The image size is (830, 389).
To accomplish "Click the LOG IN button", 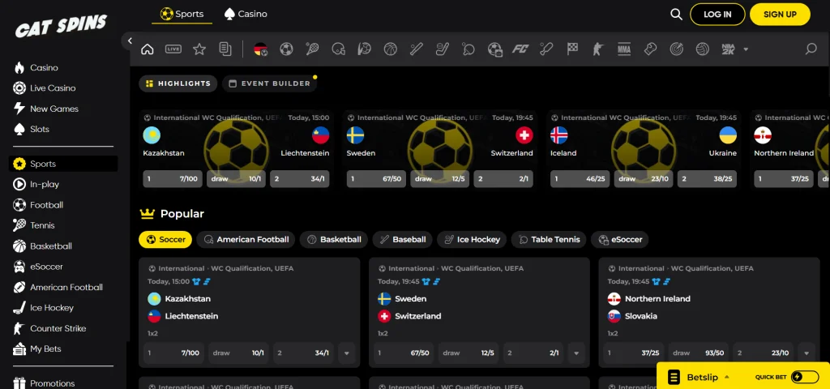I will tap(717, 15).
